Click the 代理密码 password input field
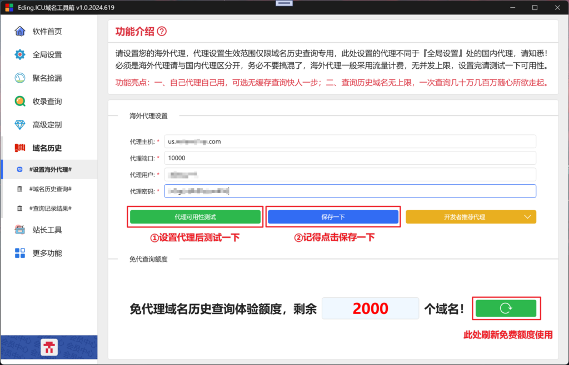 point(350,191)
